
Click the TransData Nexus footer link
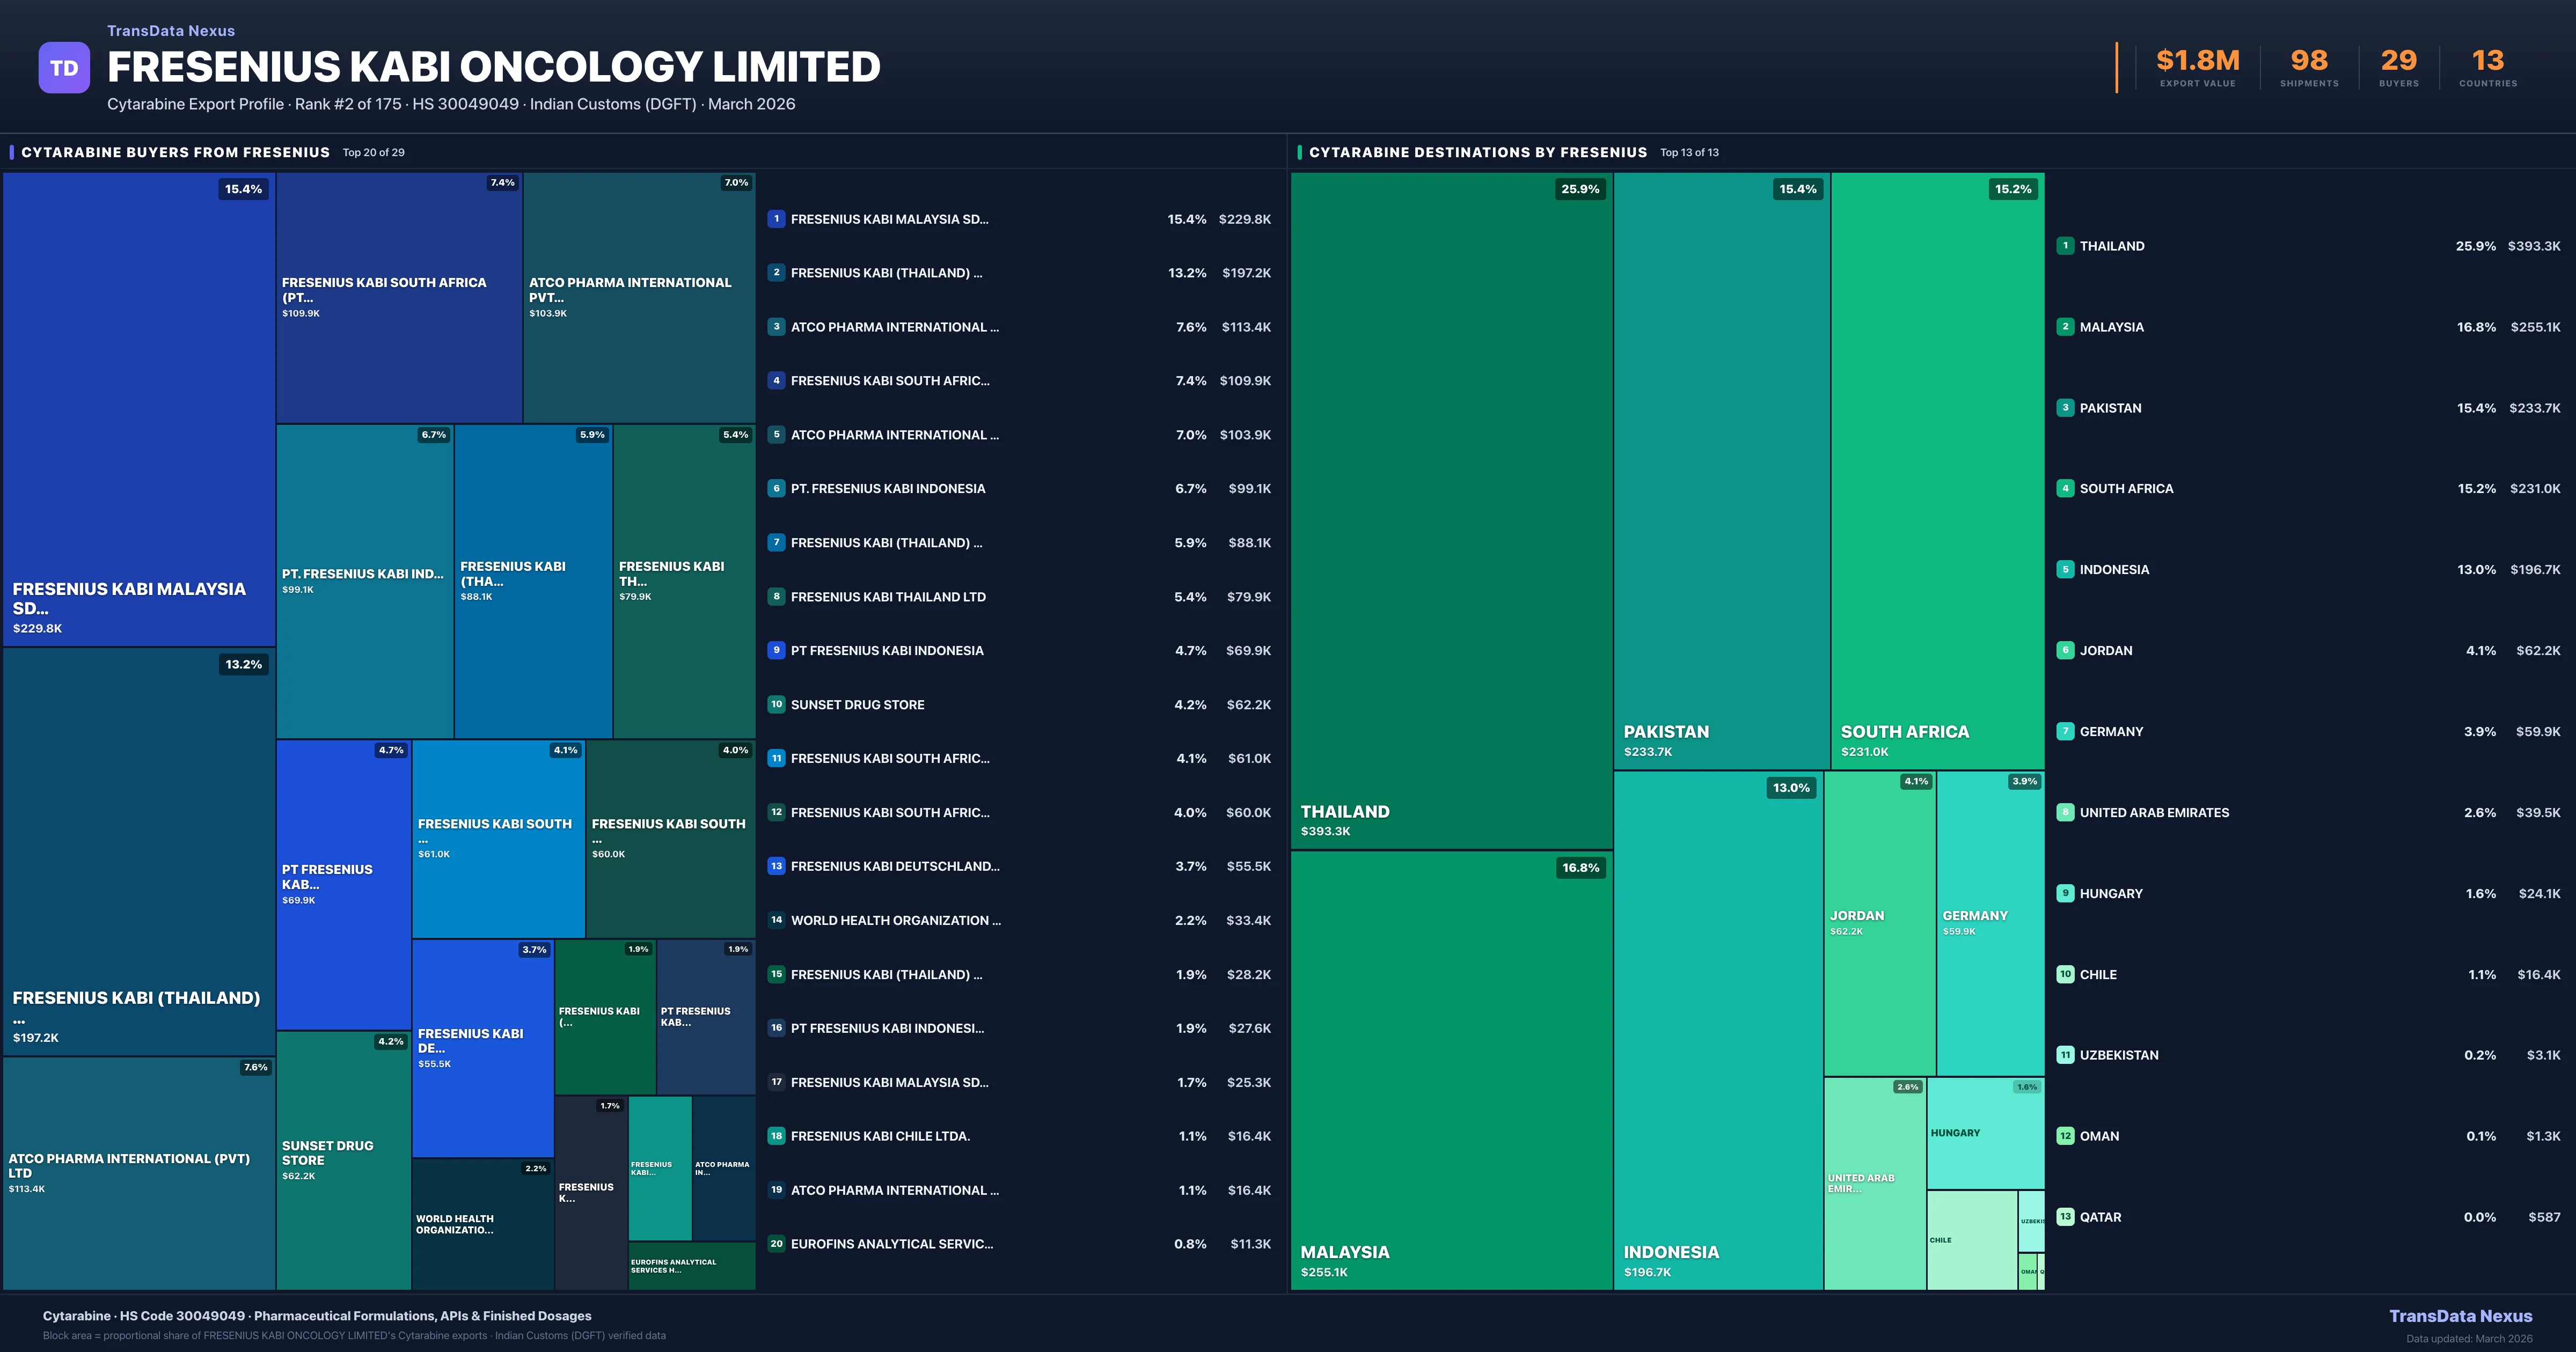tap(2460, 1316)
